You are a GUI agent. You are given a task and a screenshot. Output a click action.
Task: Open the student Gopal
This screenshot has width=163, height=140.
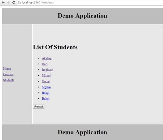pyautogui.click(x=46, y=81)
